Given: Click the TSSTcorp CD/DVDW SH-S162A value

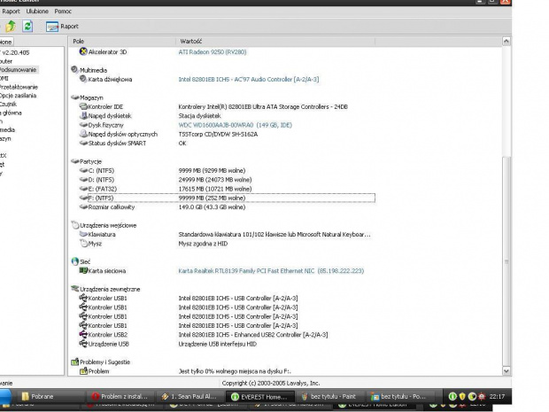Looking at the screenshot, I should (x=218, y=134).
